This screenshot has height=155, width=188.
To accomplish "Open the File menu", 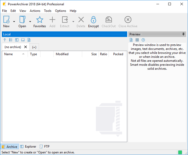I will point(4,11).
